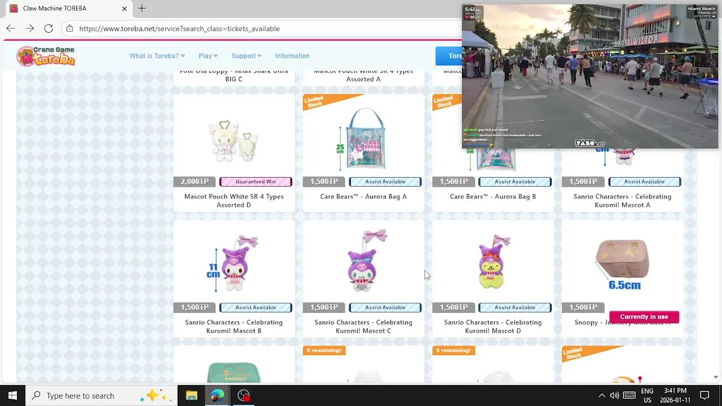Open Kuromi! Mascot D title link
This screenshot has width=722, height=406.
[493, 326]
